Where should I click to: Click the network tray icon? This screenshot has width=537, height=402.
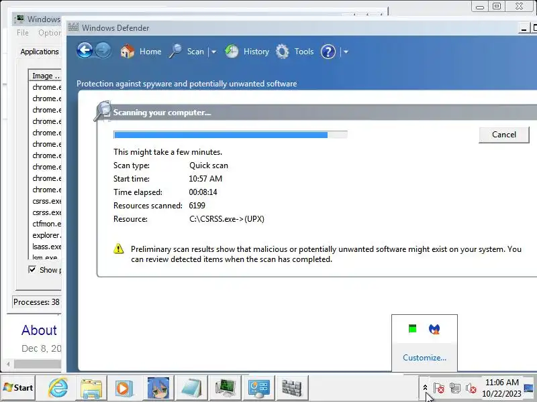click(x=455, y=388)
